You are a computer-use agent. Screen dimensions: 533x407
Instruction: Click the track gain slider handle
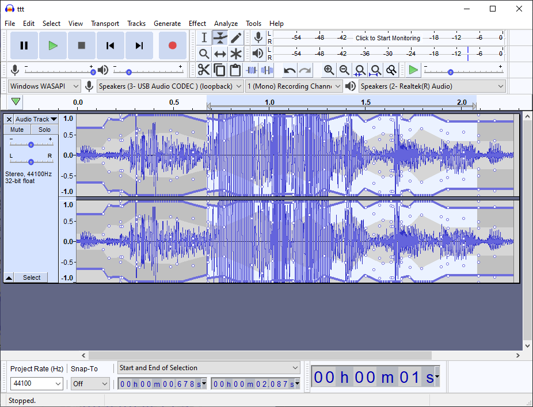tap(31, 144)
